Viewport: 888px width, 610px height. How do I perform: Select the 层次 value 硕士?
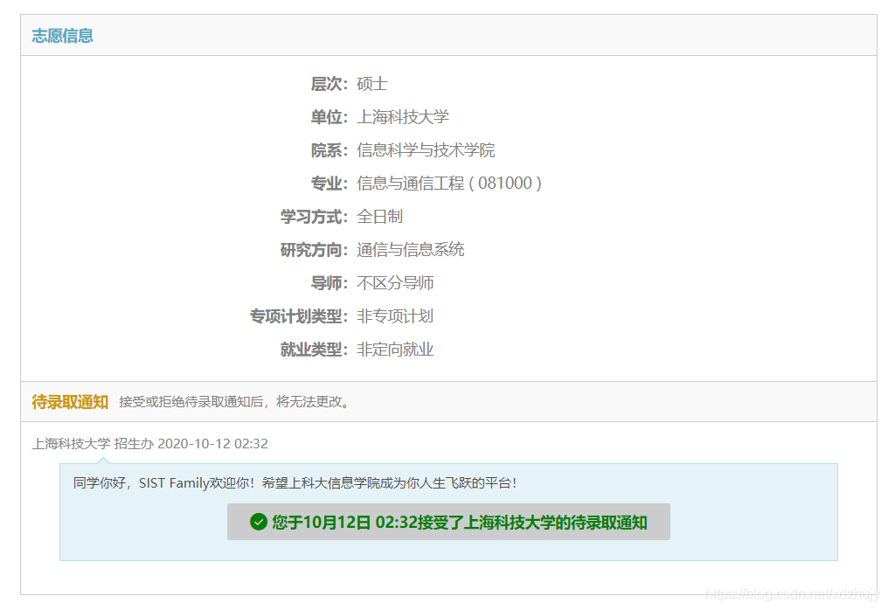tap(372, 84)
